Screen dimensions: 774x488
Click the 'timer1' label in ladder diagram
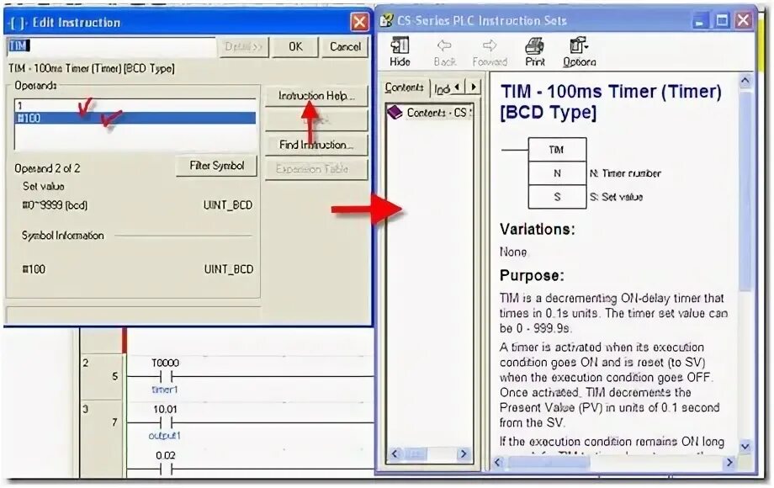[x=164, y=390]
